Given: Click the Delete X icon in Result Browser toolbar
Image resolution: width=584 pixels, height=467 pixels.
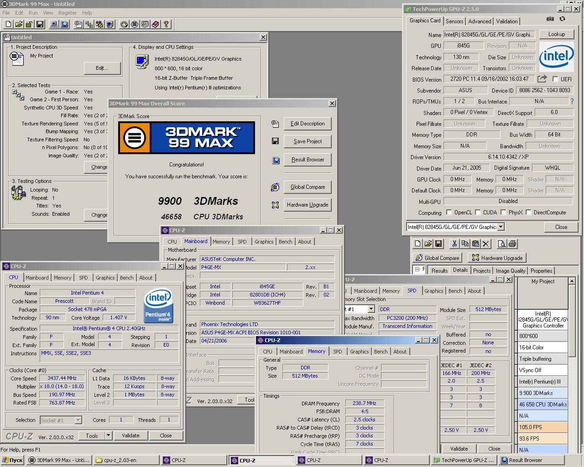Looking at the screenshot, I should click(486, 244).
